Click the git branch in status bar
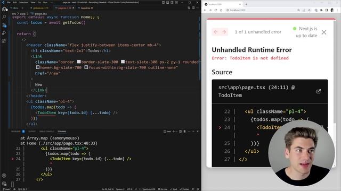The height and width of the screenshot is (191, 341). coord(7,189)
